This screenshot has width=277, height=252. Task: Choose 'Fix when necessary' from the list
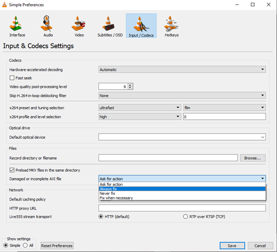point(182,198)
